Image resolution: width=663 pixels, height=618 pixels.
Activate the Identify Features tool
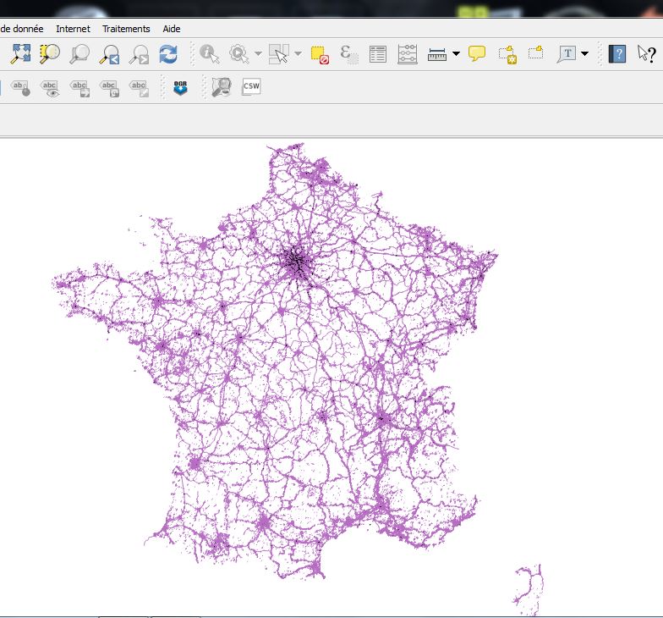click(210, 54)
